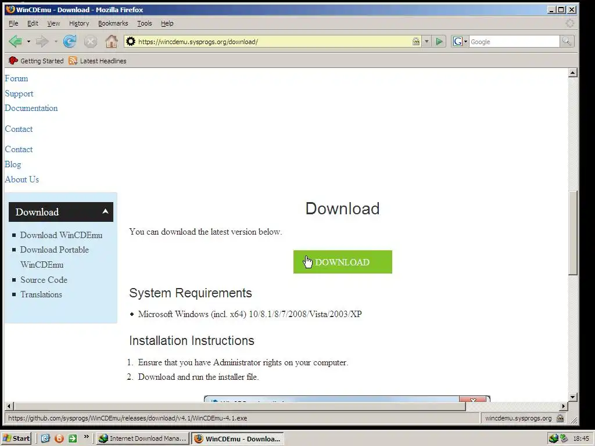This screenshot has width=595, height=446.
Task: Open the Google search engine selector
Action: (x=460, y=41)
